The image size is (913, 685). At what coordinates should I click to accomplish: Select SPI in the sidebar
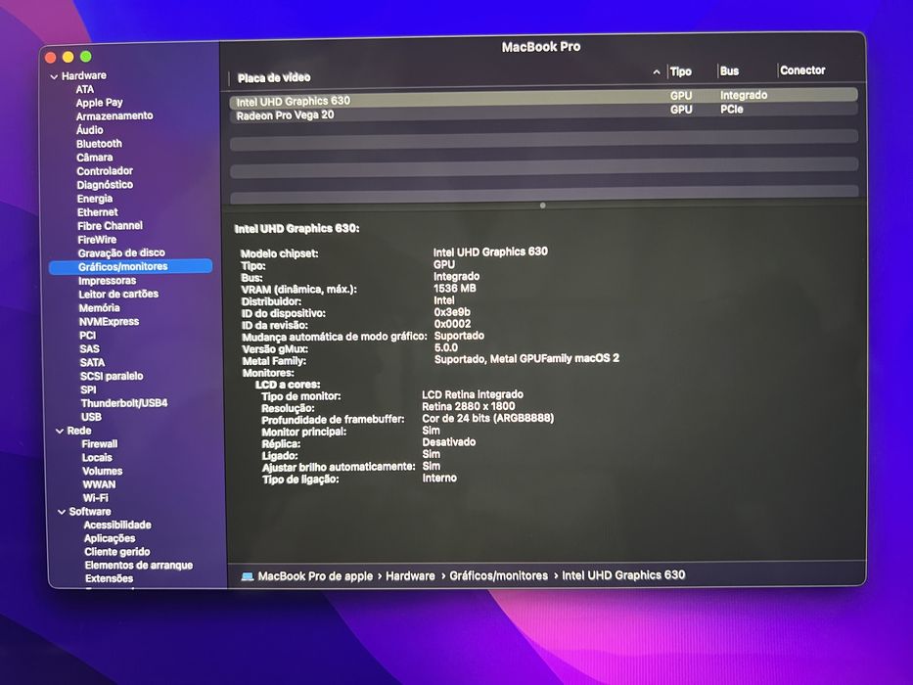(x=88, y=389)
